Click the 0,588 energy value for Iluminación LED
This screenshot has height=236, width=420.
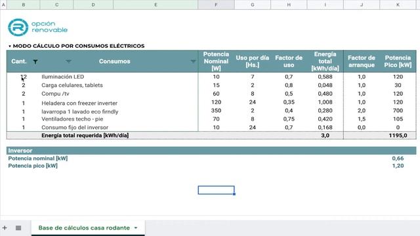325,77
